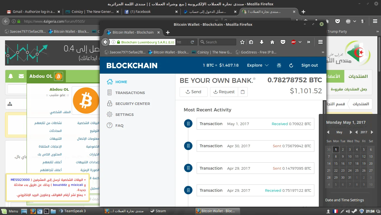Click the Request button in wallet
381x215 pixels.
(224, 92)
